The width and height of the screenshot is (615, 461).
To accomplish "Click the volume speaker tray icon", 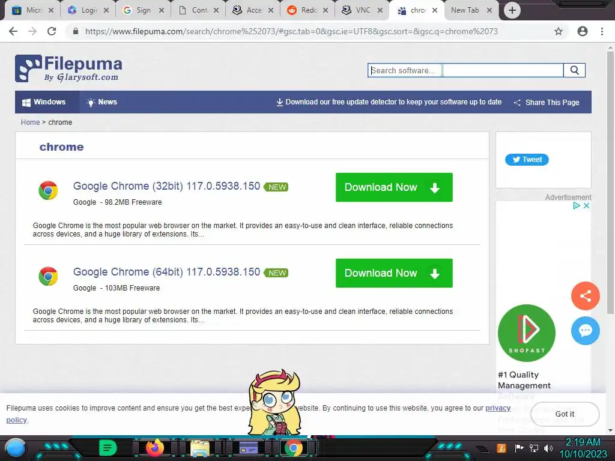I will 548,448.
